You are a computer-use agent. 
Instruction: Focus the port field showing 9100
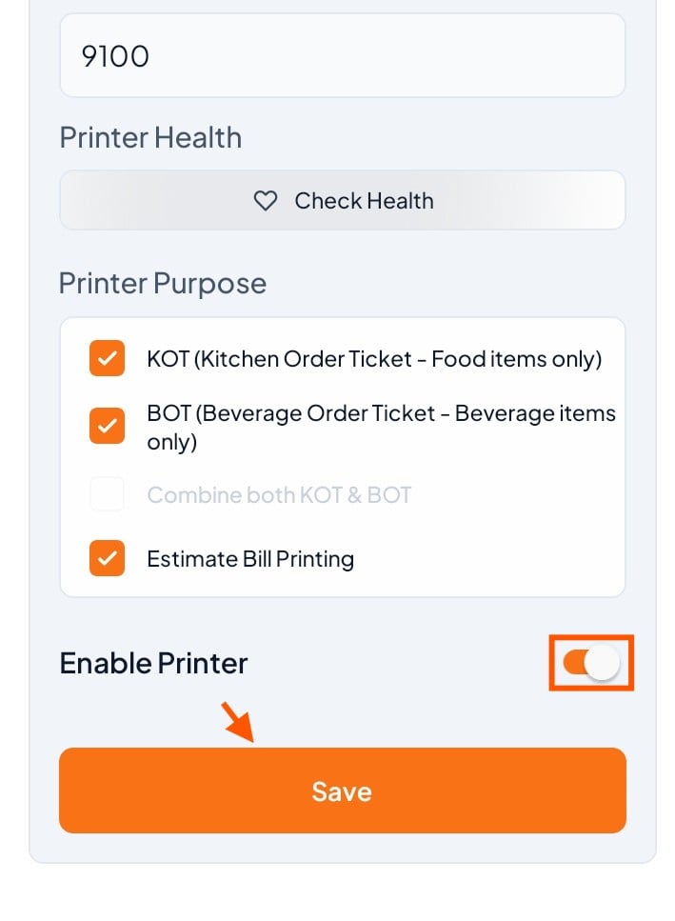[x=342, y=56]
